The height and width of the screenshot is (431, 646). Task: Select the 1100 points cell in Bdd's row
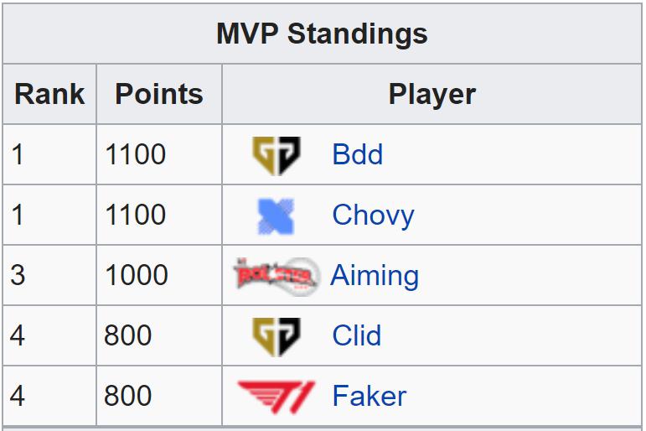click(159, 154)
